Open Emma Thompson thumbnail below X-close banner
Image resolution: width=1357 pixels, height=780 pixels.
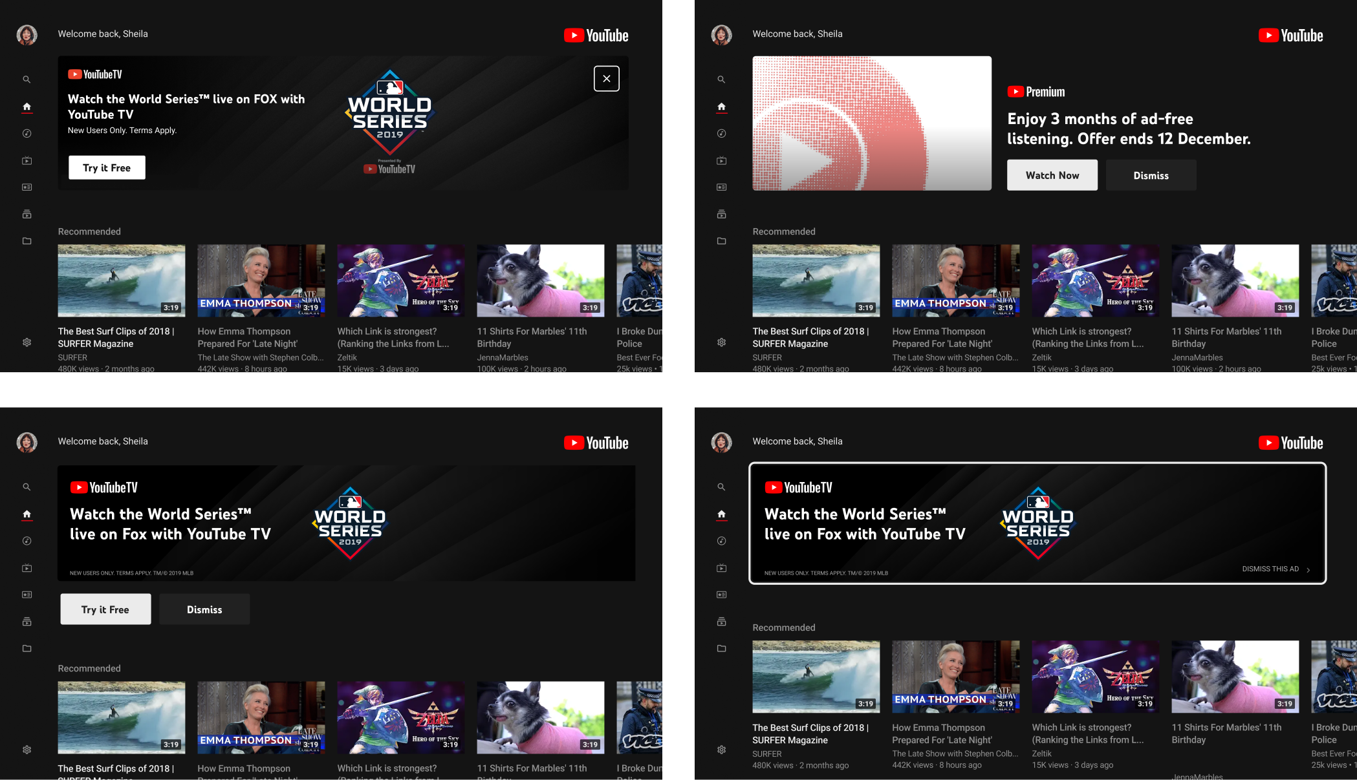pos(261,280)
